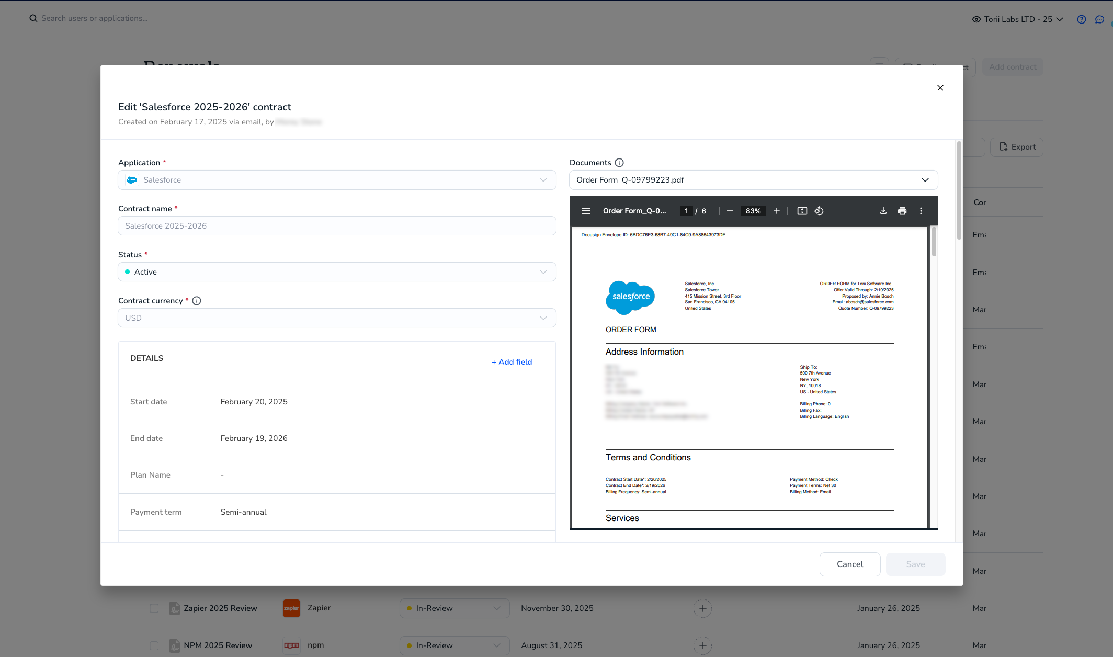Screen dimensions: 1113x657
Task: Close the Edit contract dialog
Action: point(940,88)
